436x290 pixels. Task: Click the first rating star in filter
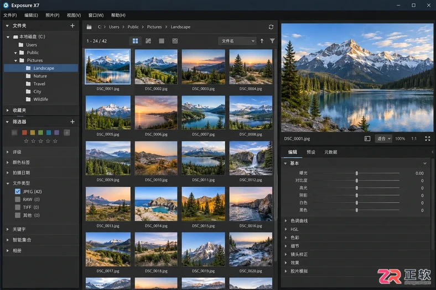pos(26,141)
